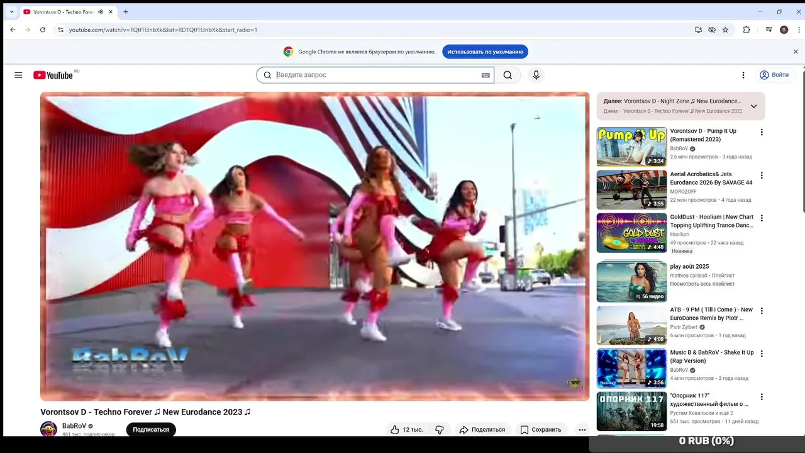Open Vorontsov D - Pump It Up title link
Viewport: 805px width, 453px height.
click(703, 135)
